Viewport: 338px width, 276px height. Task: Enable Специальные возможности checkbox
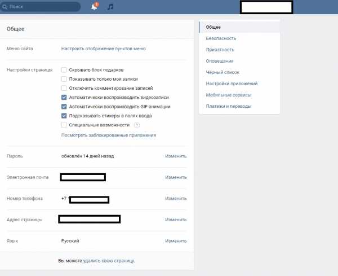coord(64,125)
